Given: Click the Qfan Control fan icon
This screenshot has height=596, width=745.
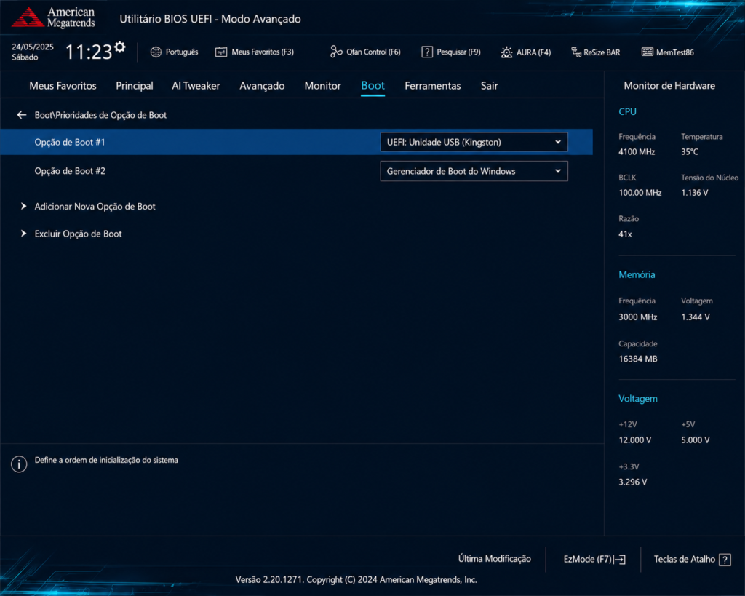Looking at the screenshot, I should pos(336,52).
